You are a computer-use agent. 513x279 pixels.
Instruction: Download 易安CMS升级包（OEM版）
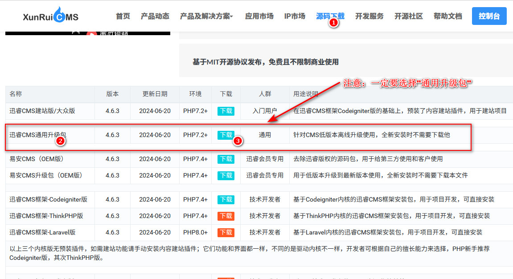point(226,175)
